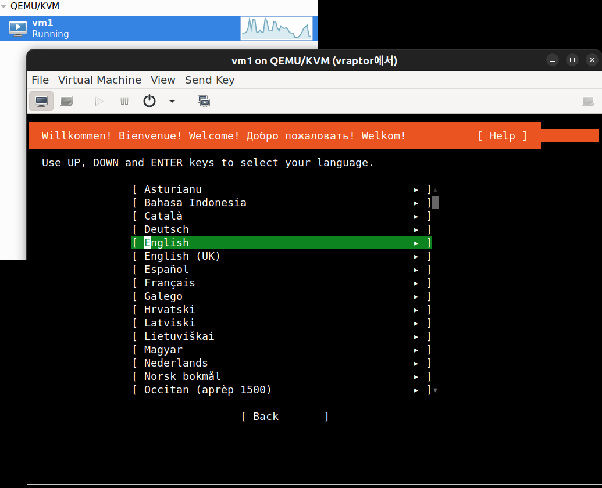Open the Send Key menu
Viewport: 602px width, 488px height.
click(209, 80)
